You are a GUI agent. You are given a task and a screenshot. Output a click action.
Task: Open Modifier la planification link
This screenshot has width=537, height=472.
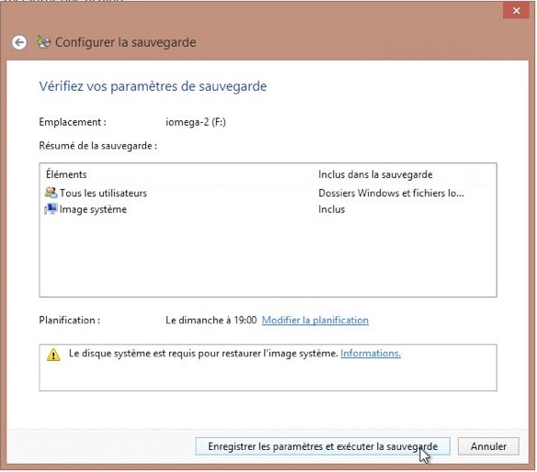tap(315, 320)
